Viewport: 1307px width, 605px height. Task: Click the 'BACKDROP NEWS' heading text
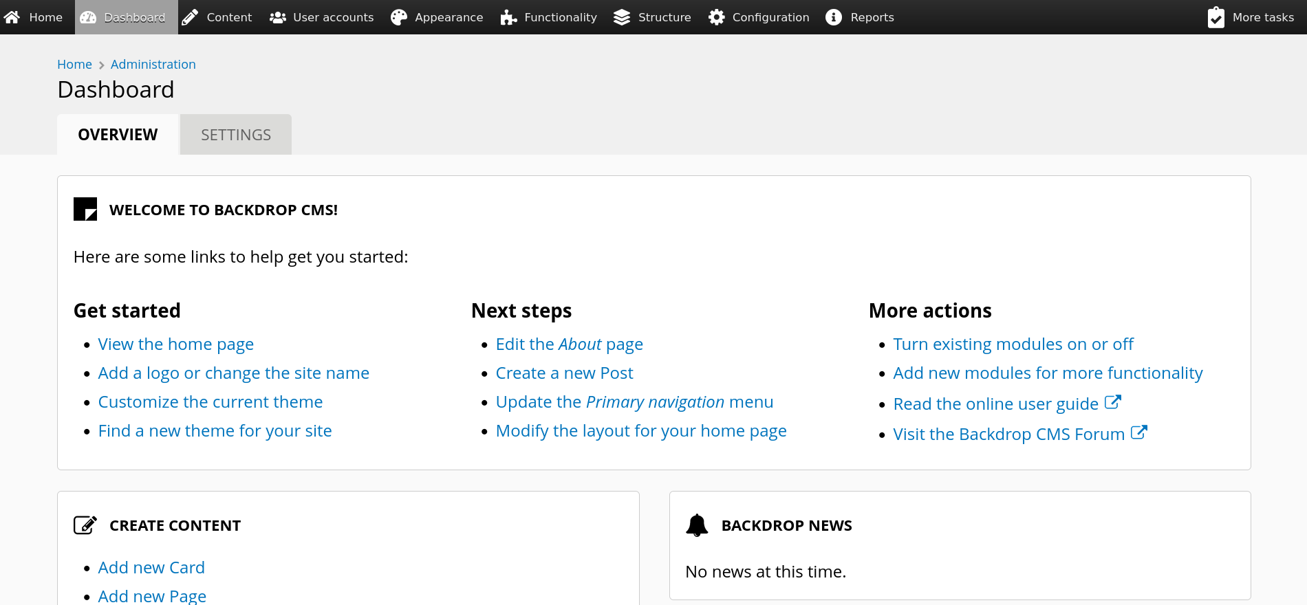[x=787, y=526]
